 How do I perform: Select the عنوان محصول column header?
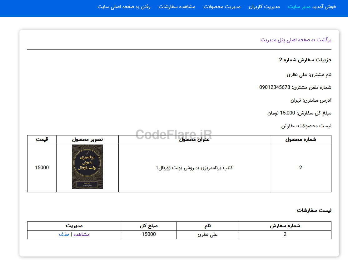(194, 140)
